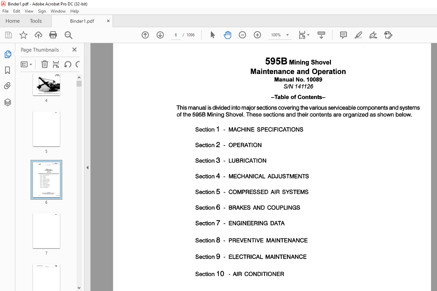Select the Hand pan tool
The width and height of the screenshot is (437, 291).
[228, 35]
